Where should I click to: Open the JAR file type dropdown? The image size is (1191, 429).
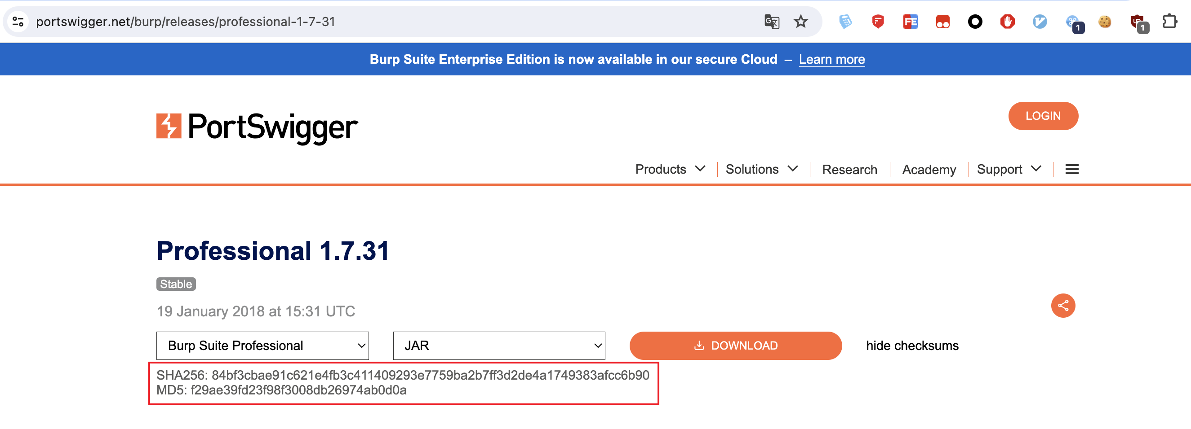[x=499, y=346]
